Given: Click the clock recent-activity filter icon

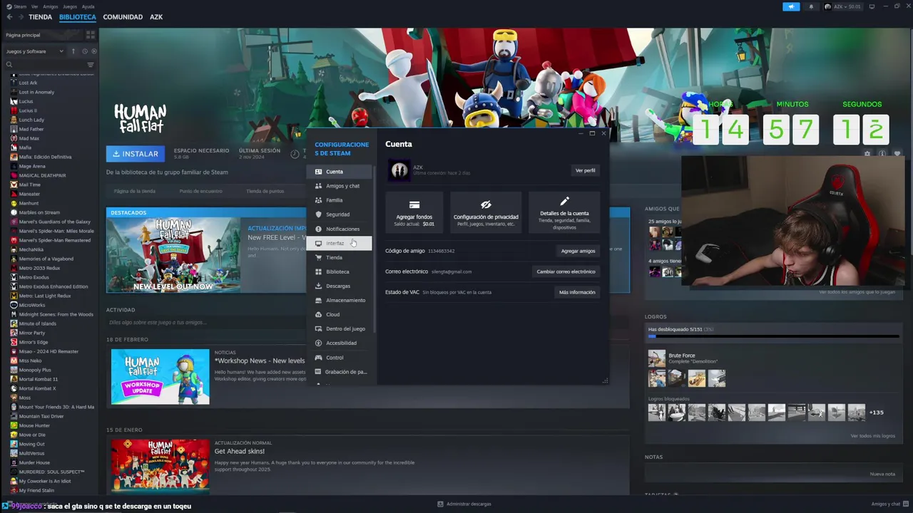Looking at the screenshot, I should [84, 51].
